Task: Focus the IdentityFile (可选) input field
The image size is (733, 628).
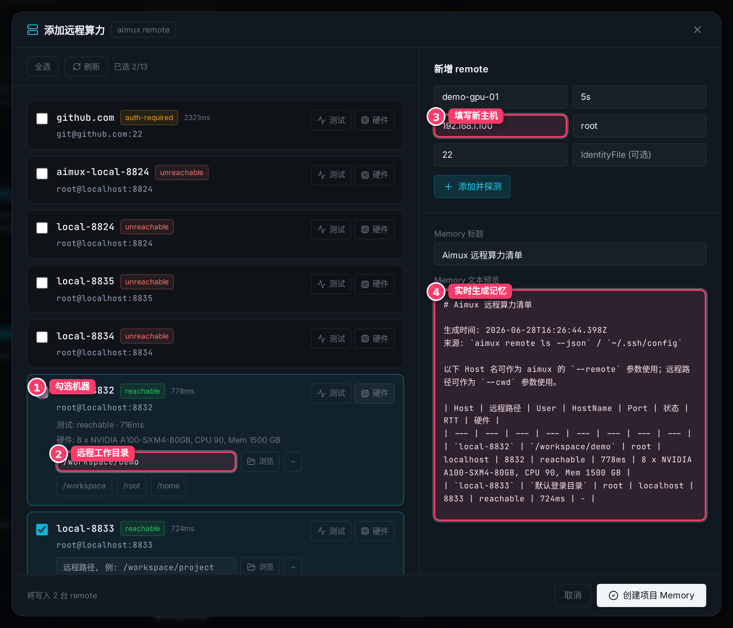Action: pyautogui.click(x=640, y=155)
